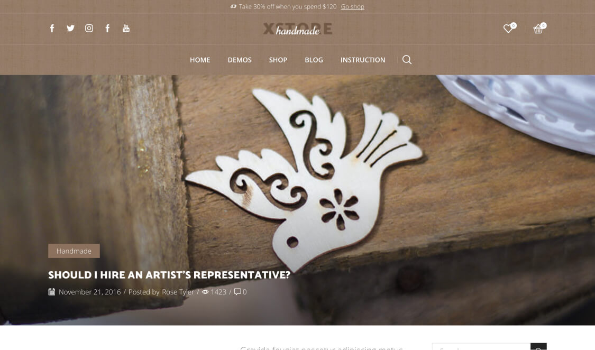Open the YouTube social icon

(126, 29)
